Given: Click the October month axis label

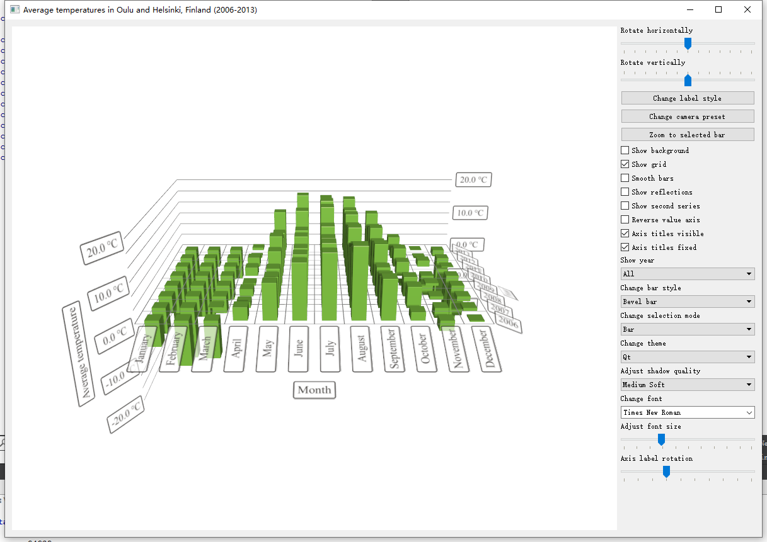Looking at the screenshot, I should [424, 349].
